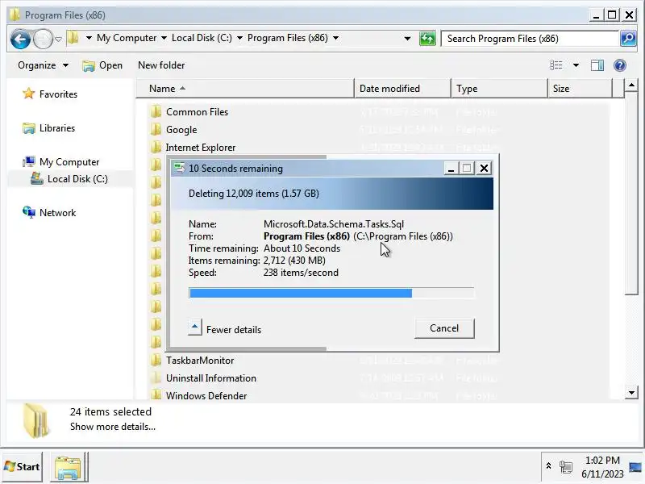Close the deleting progress dialog
The width and height of the screenshot is (645, 484).
[x=485, y=169]
